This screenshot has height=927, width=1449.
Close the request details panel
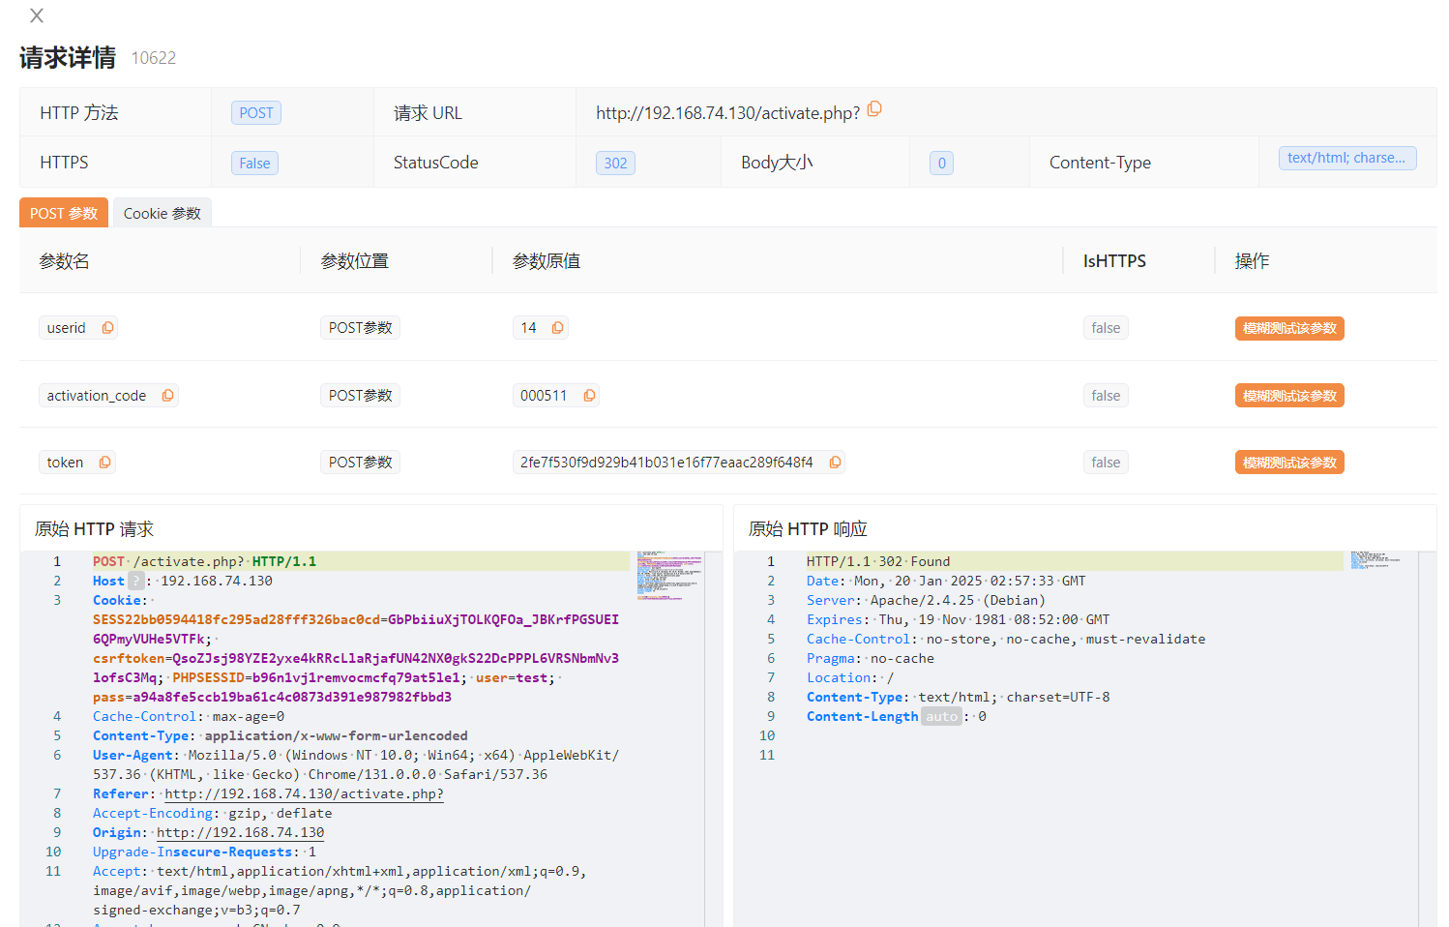pyautogui.click(x=37, y=15)
